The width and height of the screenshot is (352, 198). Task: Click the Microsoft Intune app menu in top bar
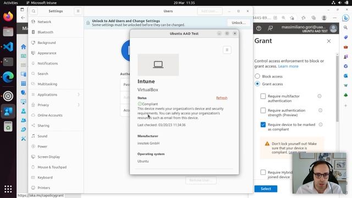(42, 3)
